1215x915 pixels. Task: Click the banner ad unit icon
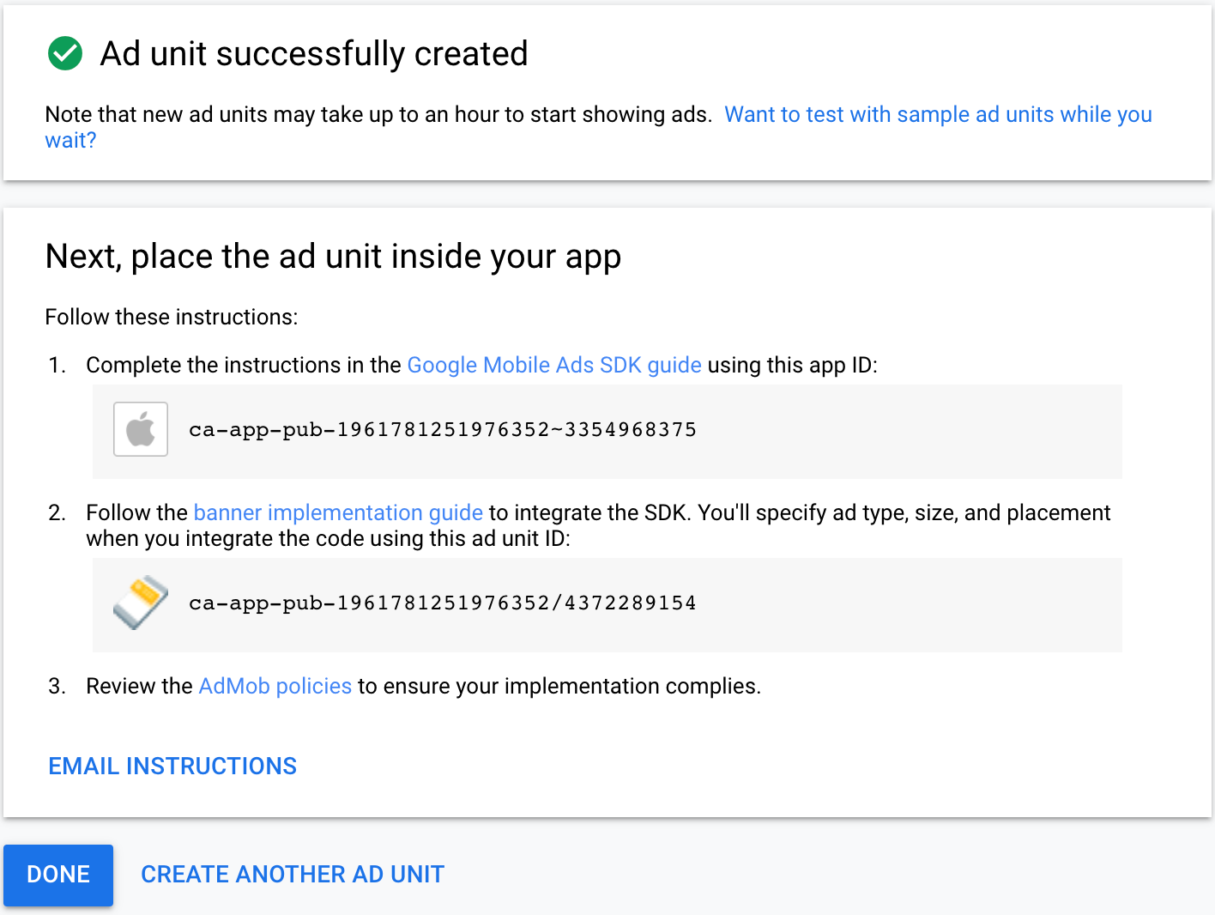pyautogui.click(x=141, y=603)
